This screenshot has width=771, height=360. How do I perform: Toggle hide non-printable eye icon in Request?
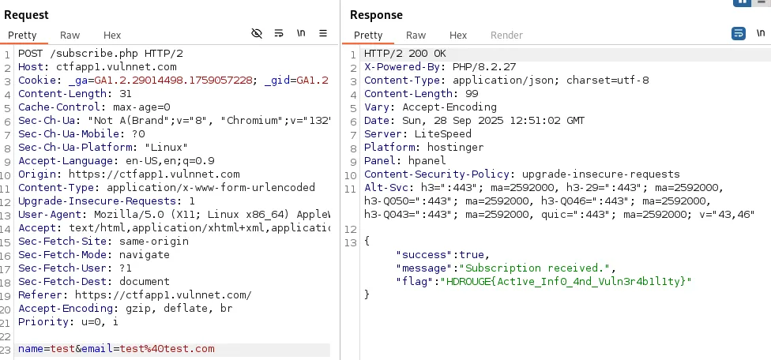click(x=257, y=34)
